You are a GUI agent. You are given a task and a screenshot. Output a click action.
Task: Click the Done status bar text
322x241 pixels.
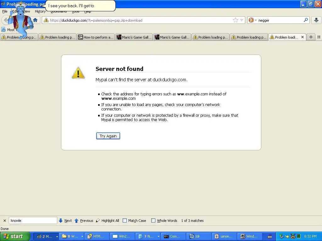5,229
